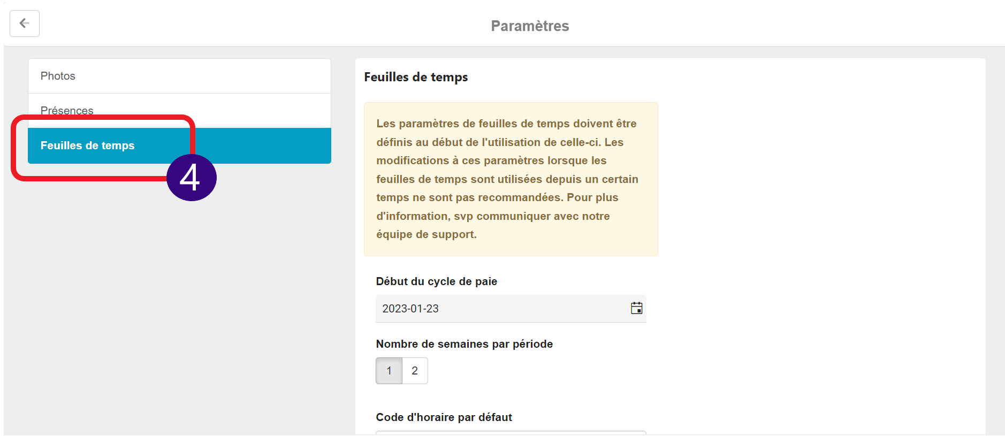Click the 2023-01-23 date value

coord(410,309)
